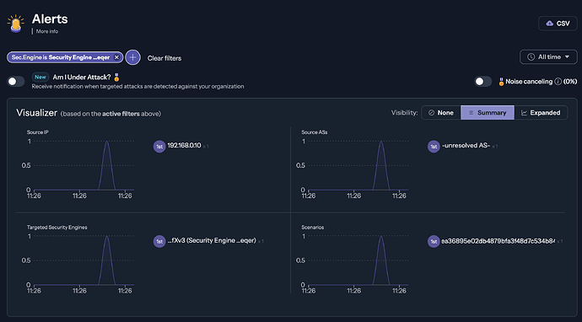Click the 1st badge next to 192.168.0.10

pyautogui.click(x=159, y=146)
